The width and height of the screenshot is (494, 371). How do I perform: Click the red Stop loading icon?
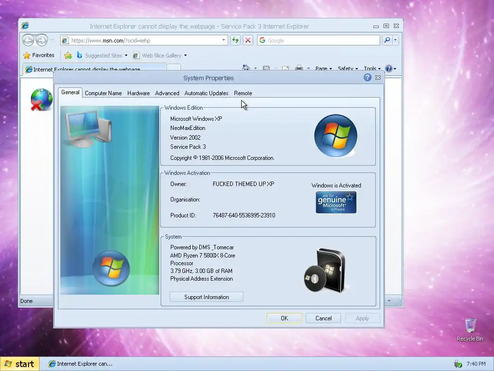[248, 40]
